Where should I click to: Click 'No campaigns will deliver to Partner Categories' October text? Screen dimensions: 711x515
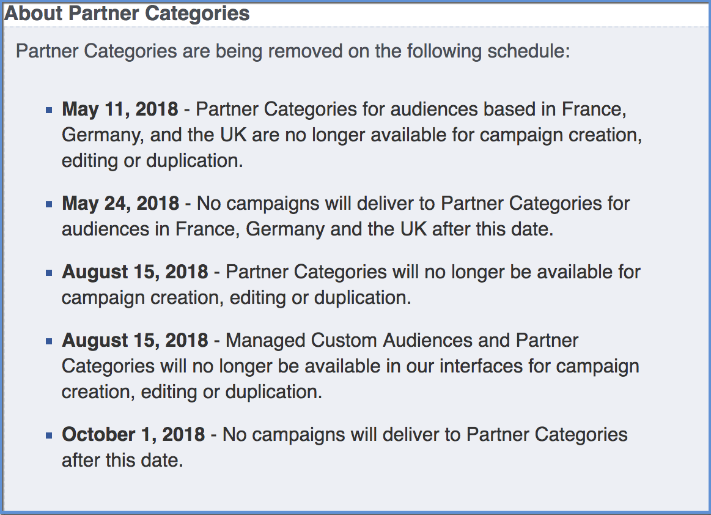point(425,435)
